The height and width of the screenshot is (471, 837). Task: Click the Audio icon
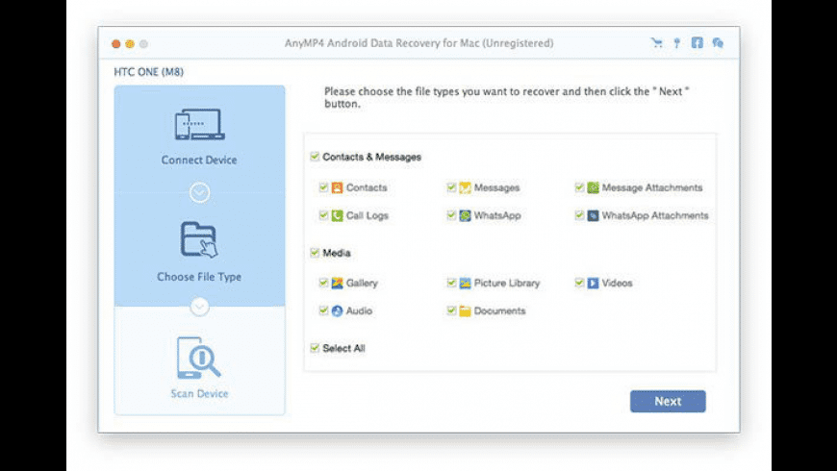tap(337, 311)
